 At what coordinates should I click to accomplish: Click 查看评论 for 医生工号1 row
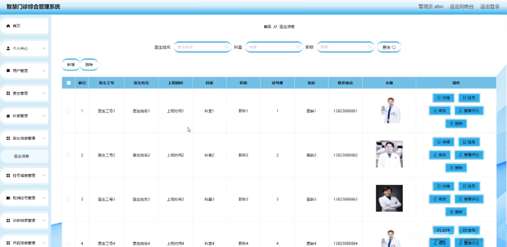click(469, 111)
